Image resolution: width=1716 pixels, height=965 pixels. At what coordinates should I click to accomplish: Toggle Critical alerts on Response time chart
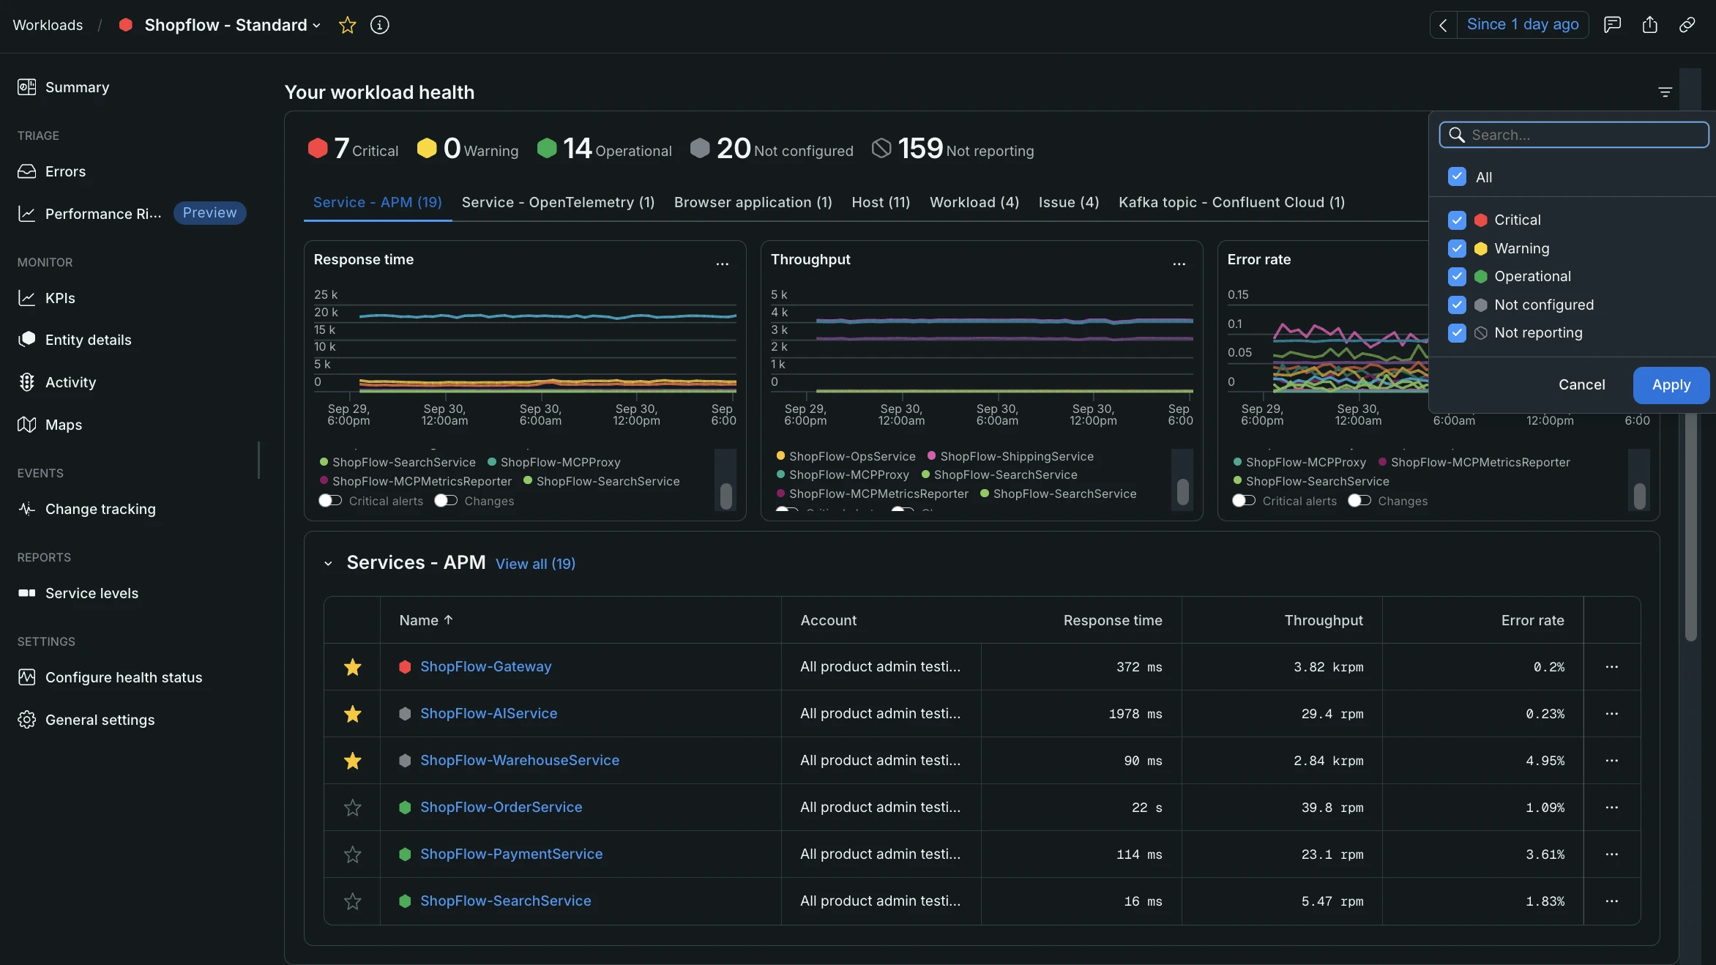pyautogui.click(x=330, y=501)
